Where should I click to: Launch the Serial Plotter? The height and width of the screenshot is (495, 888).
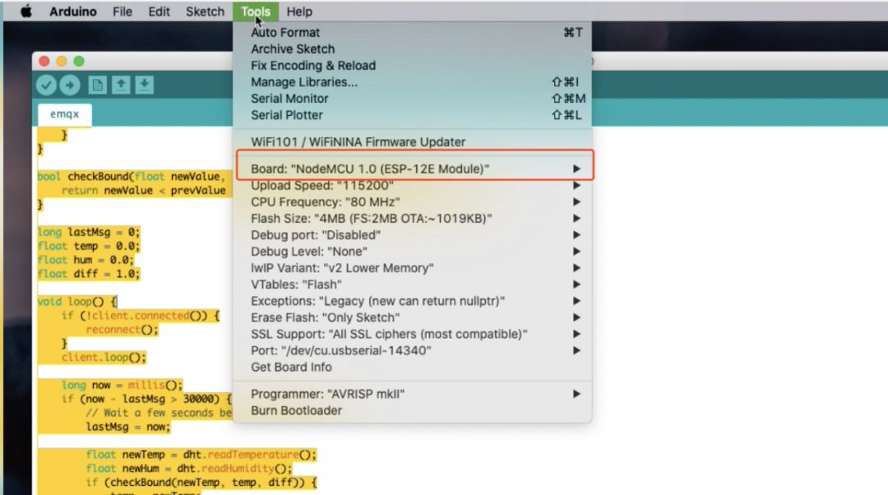(412, 115)
